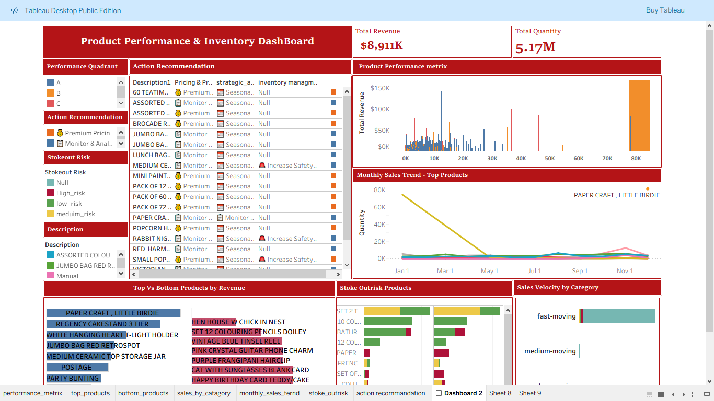Select Null in the Stokeout Risk legend
This screenshot has height=401, width=714.
pyautogui.click(x=51, y=182)
